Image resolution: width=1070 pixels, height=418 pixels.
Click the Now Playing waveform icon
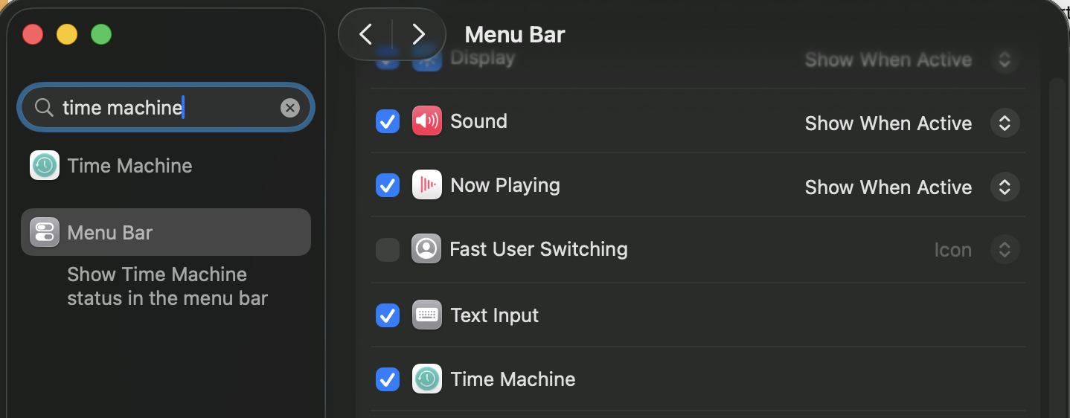[426, 185]
